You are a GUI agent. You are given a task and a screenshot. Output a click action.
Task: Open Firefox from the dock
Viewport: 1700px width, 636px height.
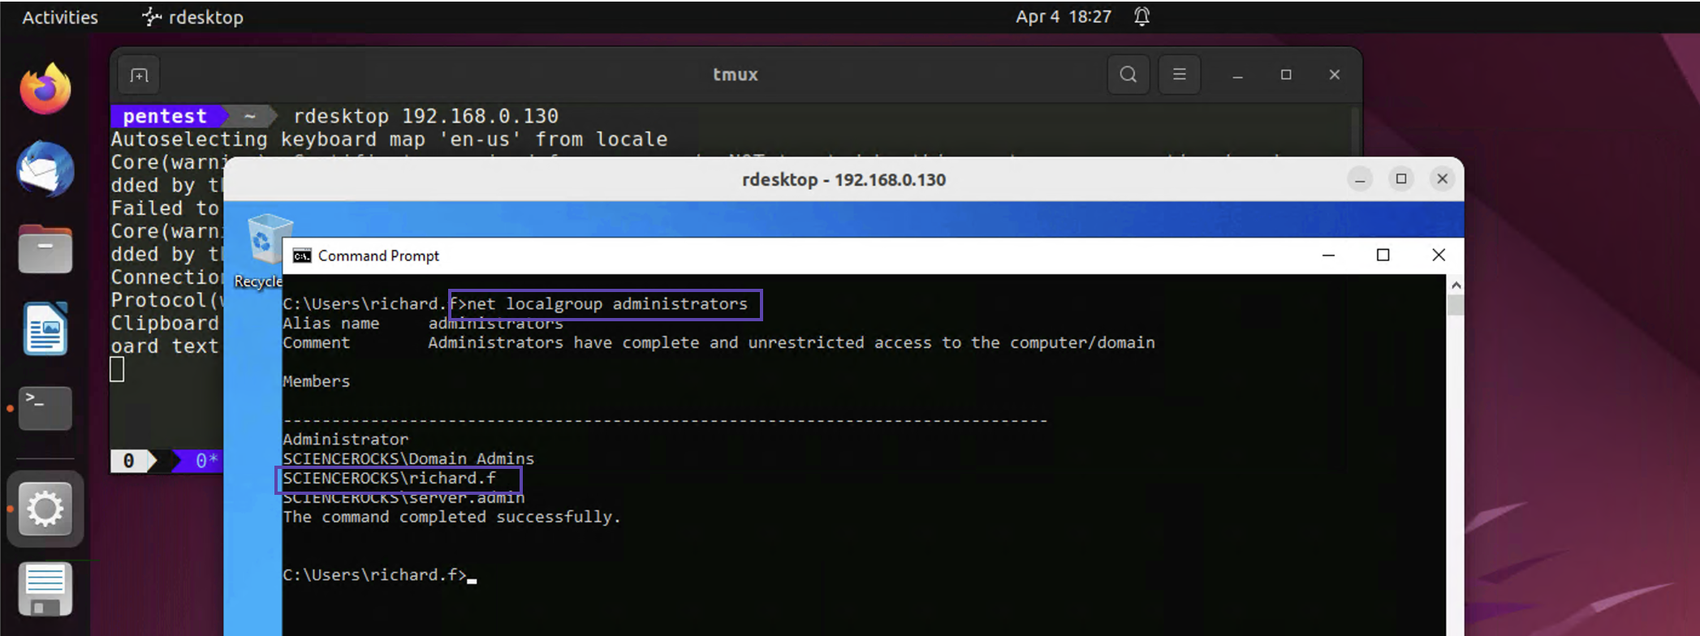pos(45,89)
